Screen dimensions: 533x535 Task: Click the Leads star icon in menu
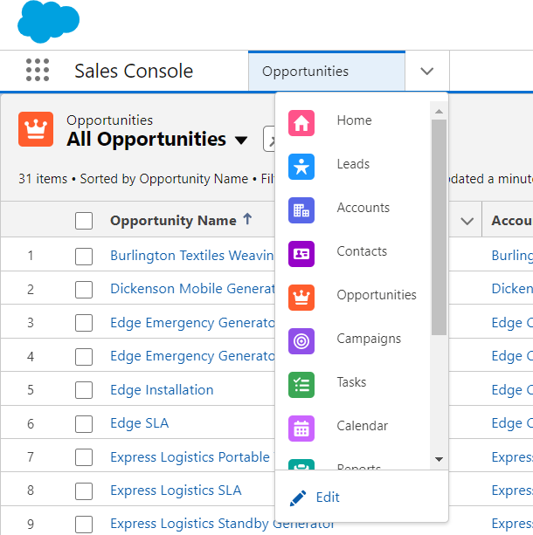[x=301, y=167]
